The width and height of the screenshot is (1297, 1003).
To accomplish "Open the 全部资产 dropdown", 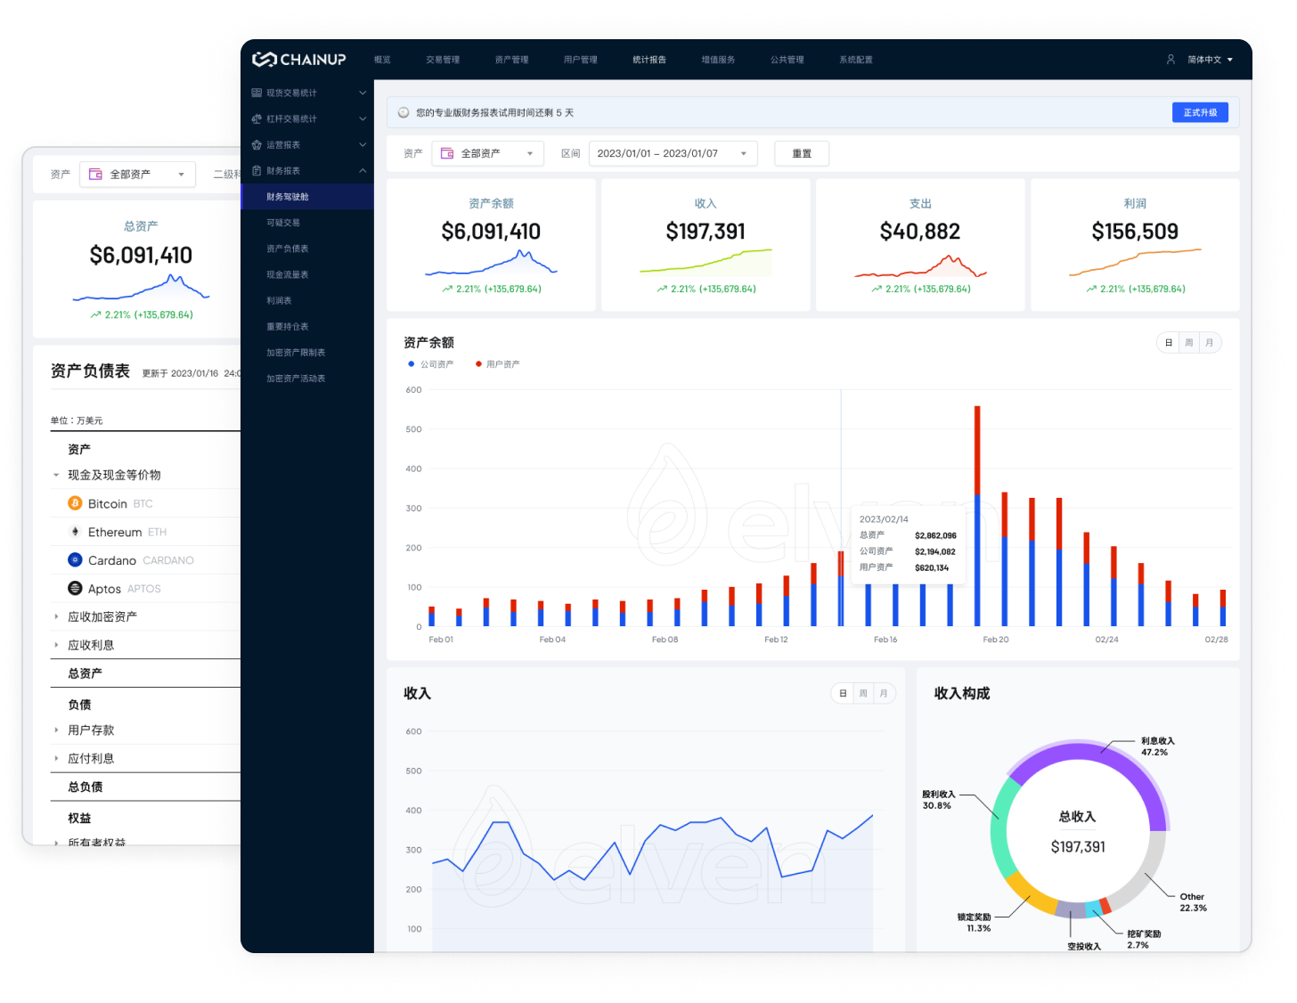I will point(487,153).
